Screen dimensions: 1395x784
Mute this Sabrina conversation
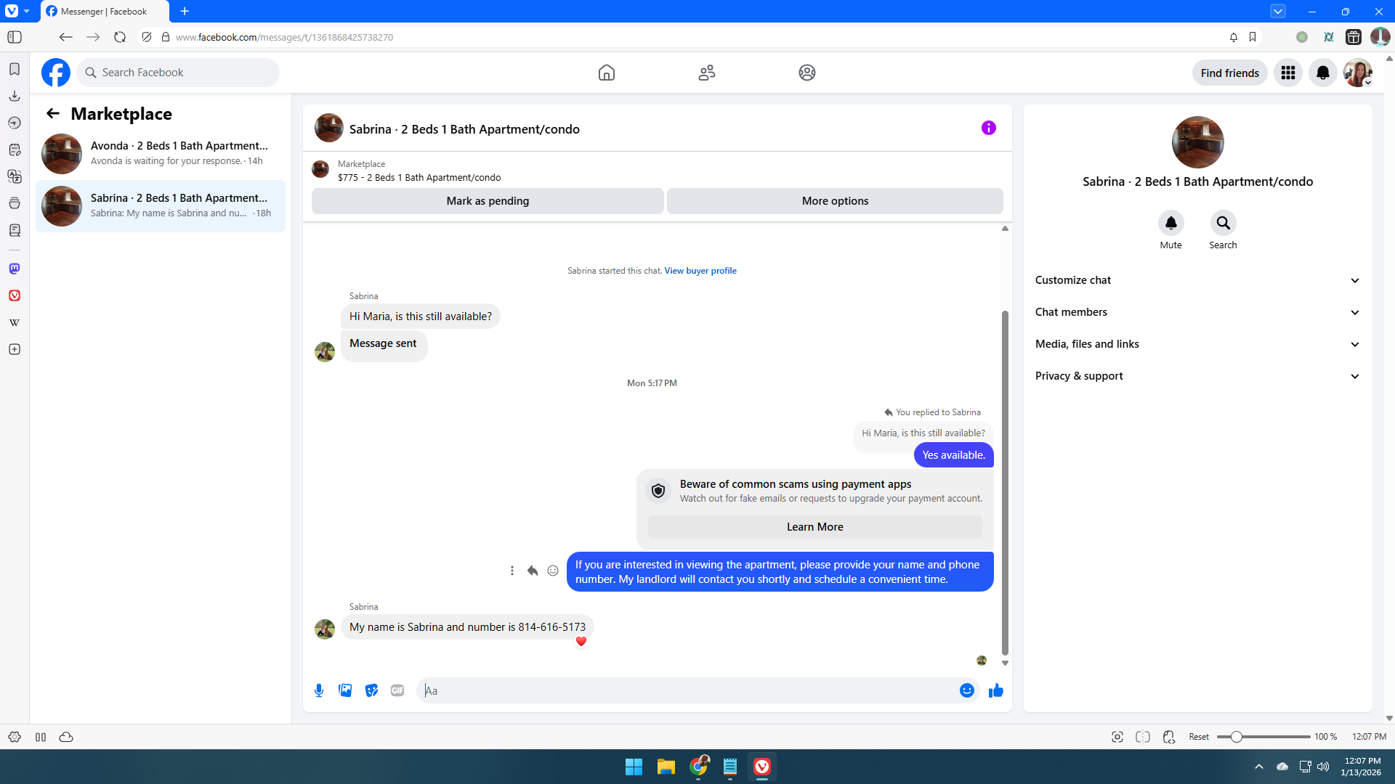click(1170, 224)
